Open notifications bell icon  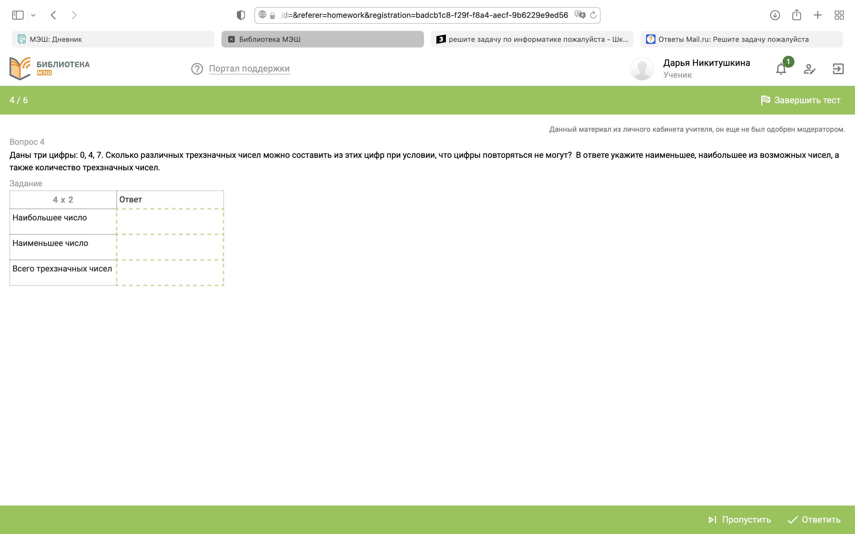(781, 69)
